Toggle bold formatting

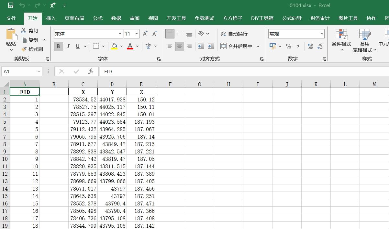pos(58,46)
